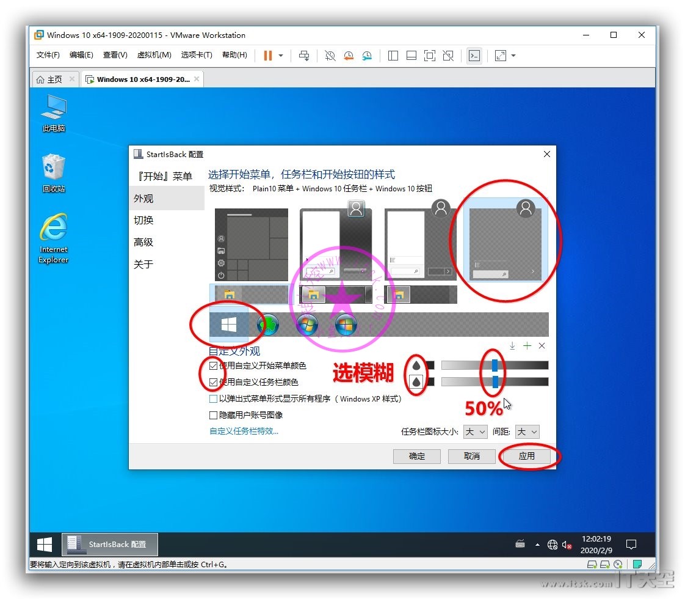Open the 查看(V) menu
Image resolution: width=685 pixels, height=599 pixels.
pos(115,54)
